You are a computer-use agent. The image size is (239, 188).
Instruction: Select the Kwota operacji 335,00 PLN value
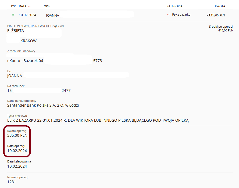pyautogui.click(x=17, y=135)
